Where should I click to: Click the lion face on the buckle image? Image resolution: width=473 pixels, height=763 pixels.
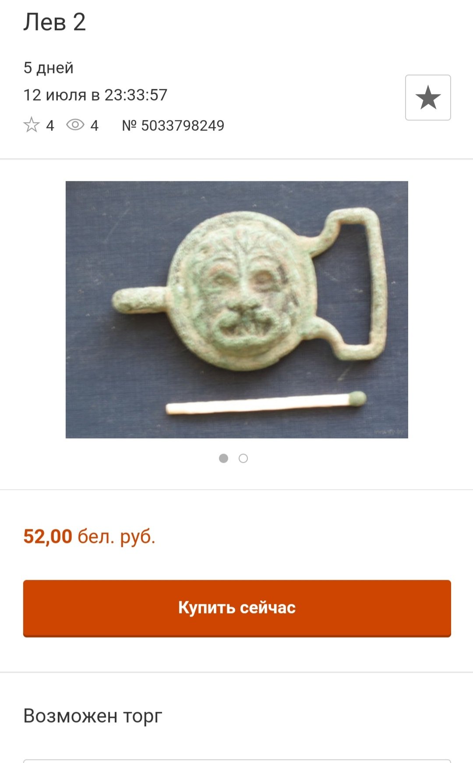coord(241,289)
